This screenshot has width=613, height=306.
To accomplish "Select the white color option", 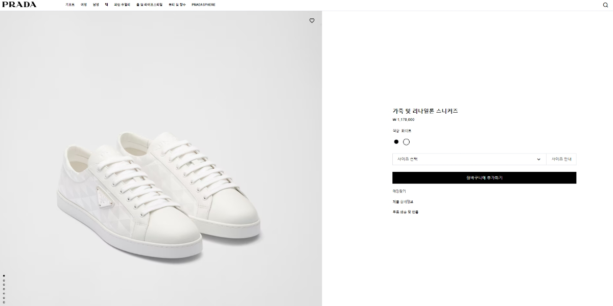I will click(x=407, y=142).
